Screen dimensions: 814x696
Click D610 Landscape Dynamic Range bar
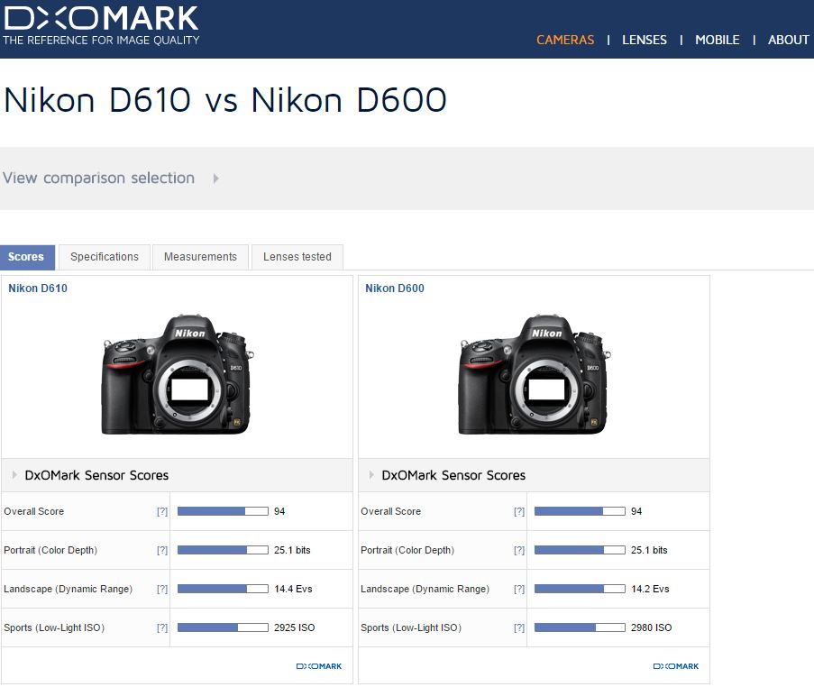point(223,589)
